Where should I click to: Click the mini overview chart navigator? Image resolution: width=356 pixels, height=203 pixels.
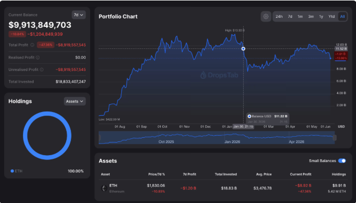pyautogui.click(x=217, y=138)
